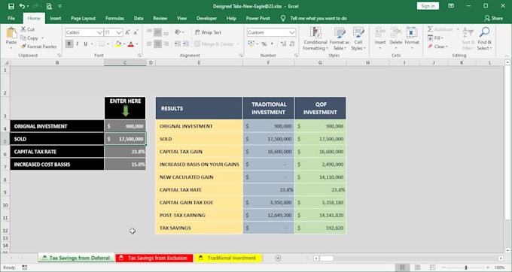512x272 pixels.
Task: Click the Undo arrow in the quick access toolbar
Action: pos(22,6)
